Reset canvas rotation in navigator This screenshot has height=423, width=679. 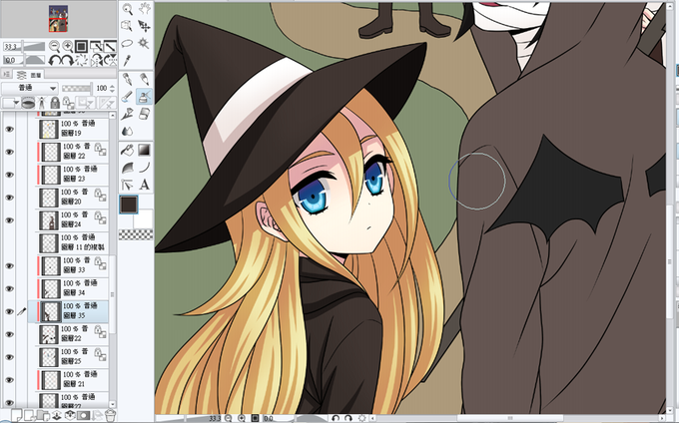82,60
